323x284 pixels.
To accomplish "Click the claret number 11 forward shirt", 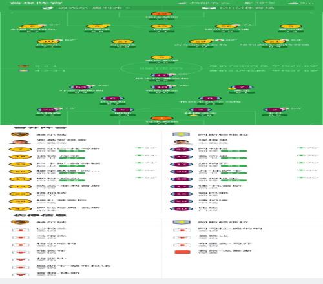I will click(161, 76).
